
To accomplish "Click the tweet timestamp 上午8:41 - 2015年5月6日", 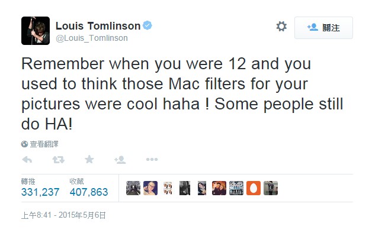I will (x=63, y=215).
